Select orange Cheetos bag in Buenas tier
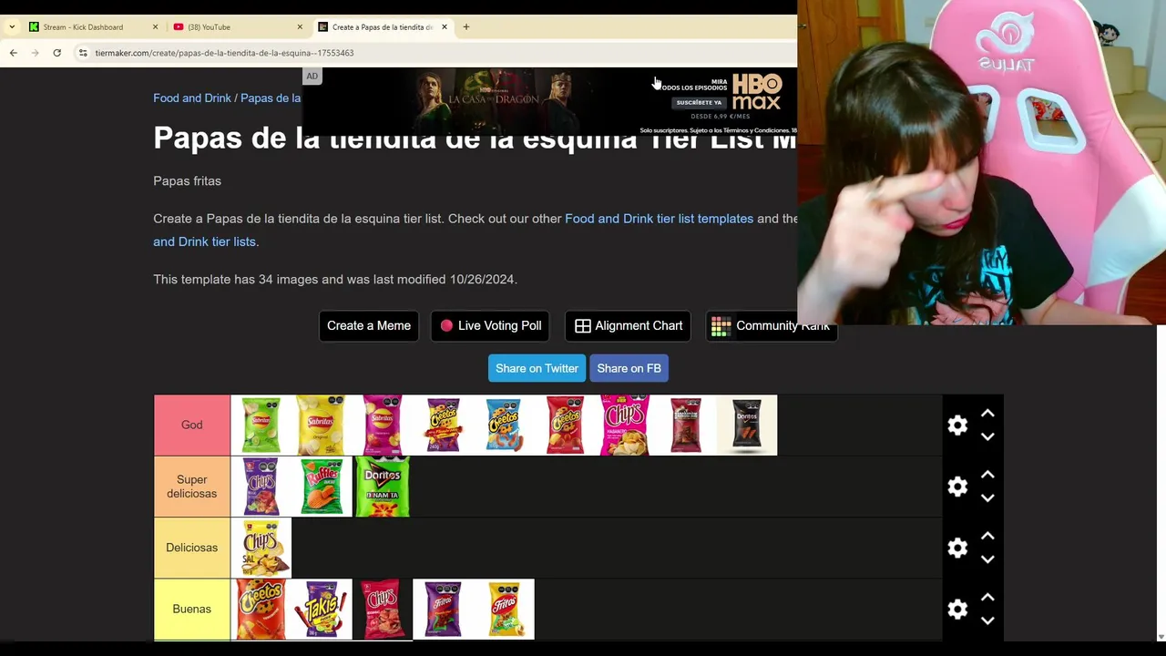Screen dimensions: 1166x656 261,609
